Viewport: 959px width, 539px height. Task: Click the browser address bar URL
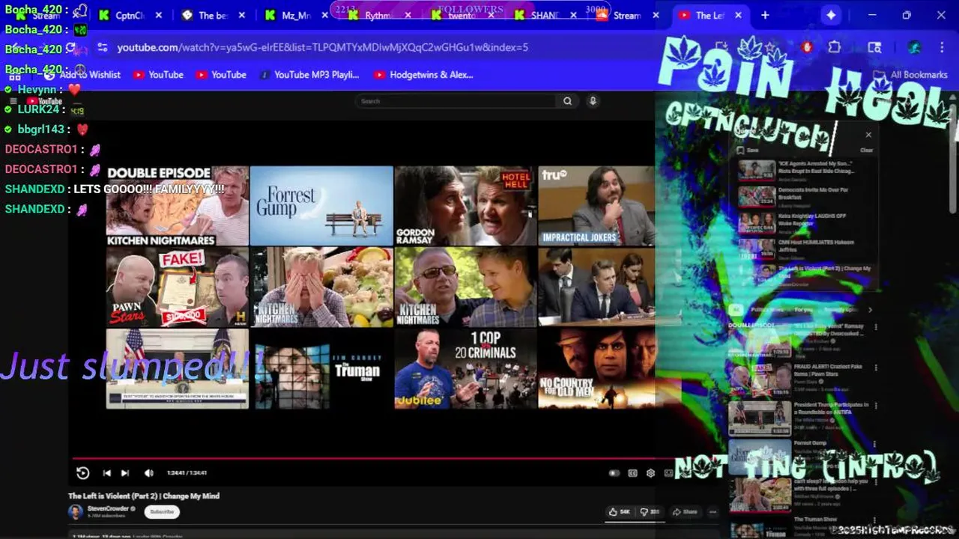pyautogui.click(x=322, y=47)
